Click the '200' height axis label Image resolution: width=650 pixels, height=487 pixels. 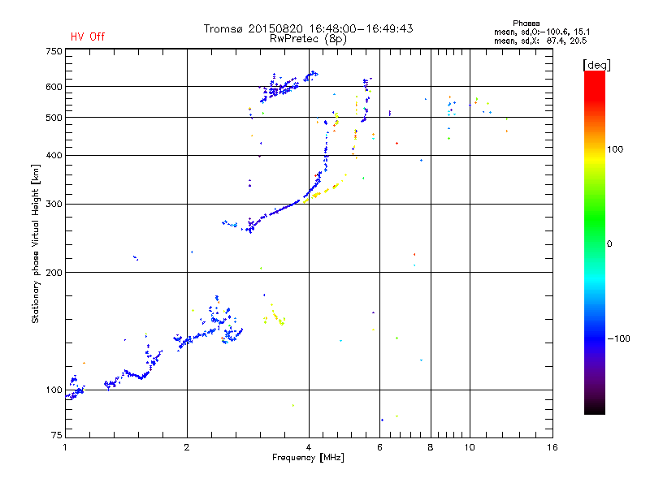click(54, 273)
